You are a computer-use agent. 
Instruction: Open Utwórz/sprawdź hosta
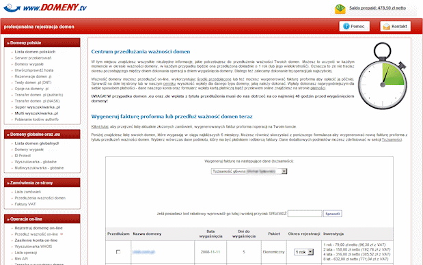[x=34, y=70]
